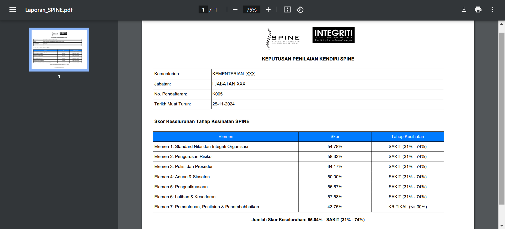Click the scrollbar up arrow
The height and width of the screenshot is (229, 505).
(x=502, y=24)
